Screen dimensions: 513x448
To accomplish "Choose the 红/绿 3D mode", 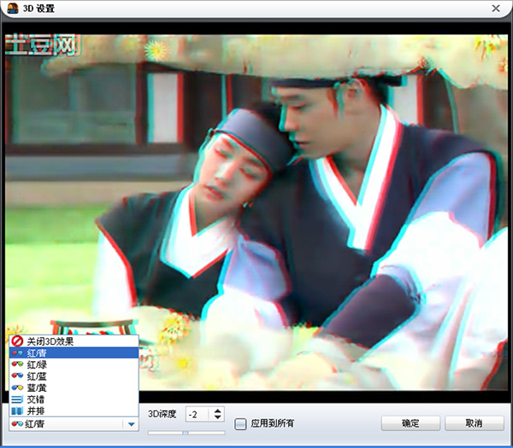I will tap(74, 364).
